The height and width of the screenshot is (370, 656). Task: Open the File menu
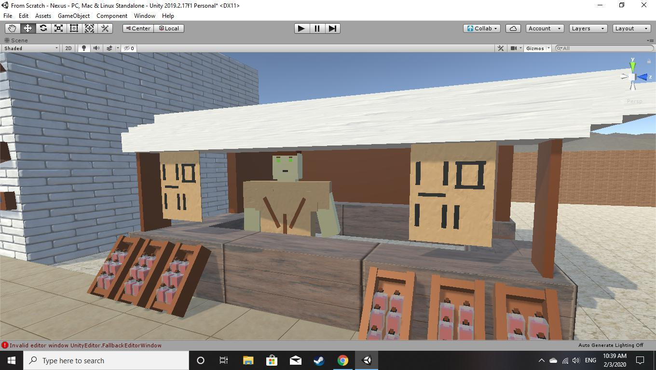pos(8,16)
